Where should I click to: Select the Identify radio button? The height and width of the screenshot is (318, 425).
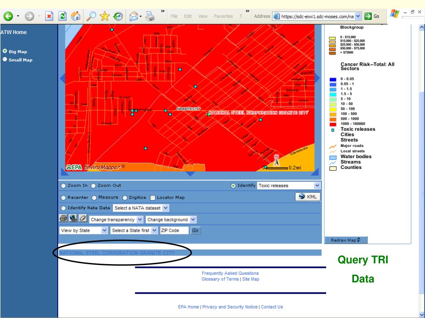(233, 186)
